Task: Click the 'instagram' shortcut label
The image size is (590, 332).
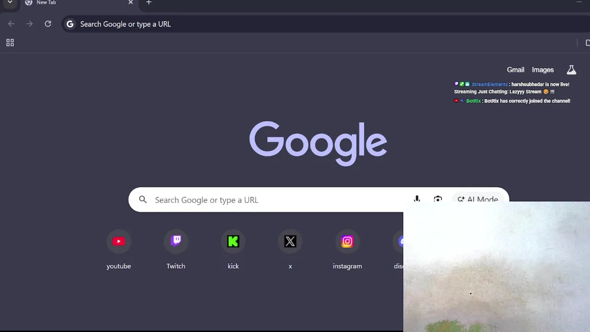Action: tap(347, 266)
